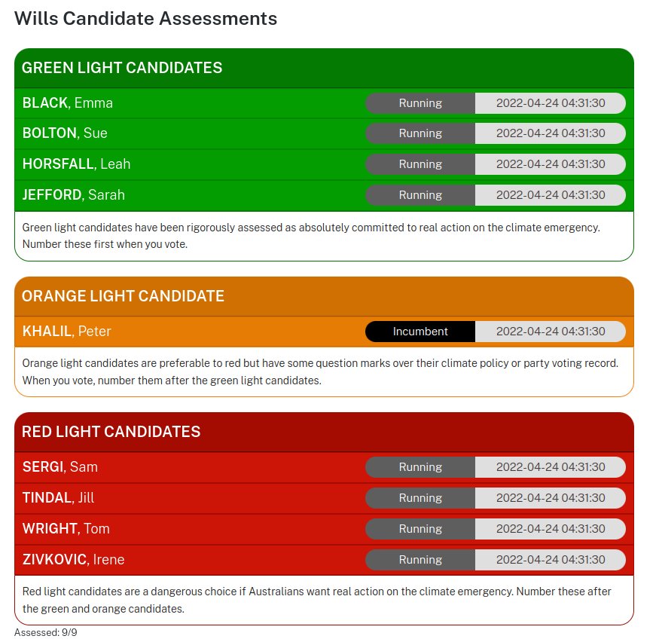Click the timestamp beside Sue Bolton

click(550, 133)
